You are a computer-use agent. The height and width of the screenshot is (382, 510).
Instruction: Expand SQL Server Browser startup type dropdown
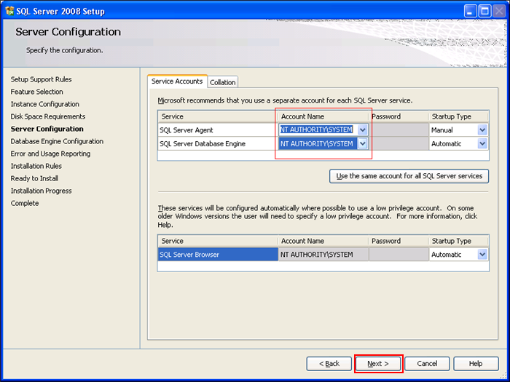click(482, 255)
